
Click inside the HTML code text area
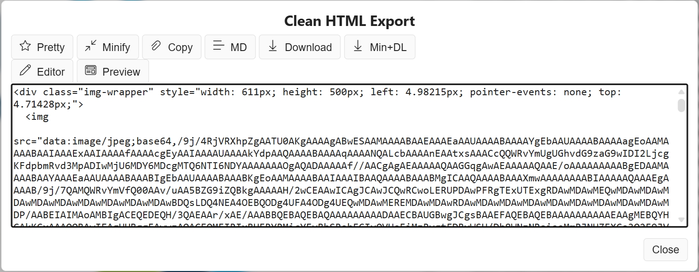click(x=342, y=178)
